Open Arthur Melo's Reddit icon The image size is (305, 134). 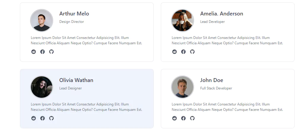(x=34, y=52)
